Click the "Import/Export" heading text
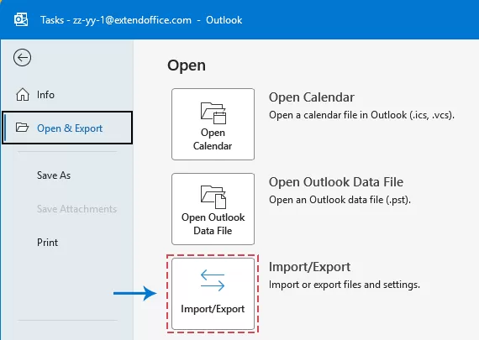Image resolution: width=479 pixels, height=340 pixels. click(x=309, y=267)
